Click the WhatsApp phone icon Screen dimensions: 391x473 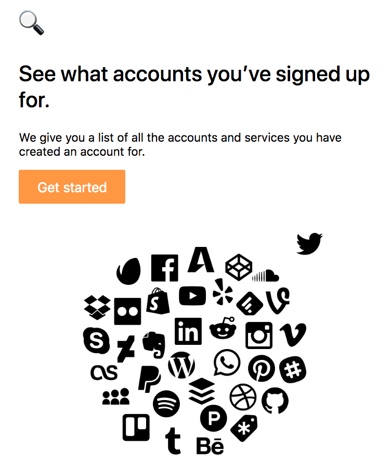(227, 363)
